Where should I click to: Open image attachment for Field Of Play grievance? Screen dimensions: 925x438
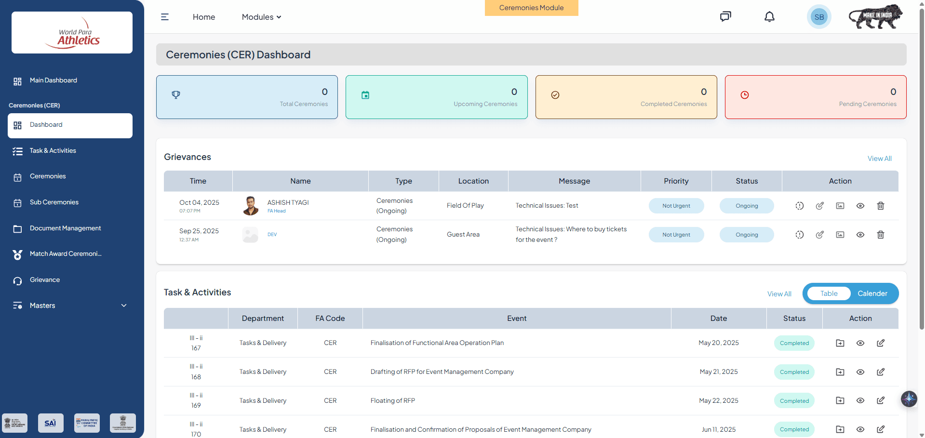coord(840,206)
